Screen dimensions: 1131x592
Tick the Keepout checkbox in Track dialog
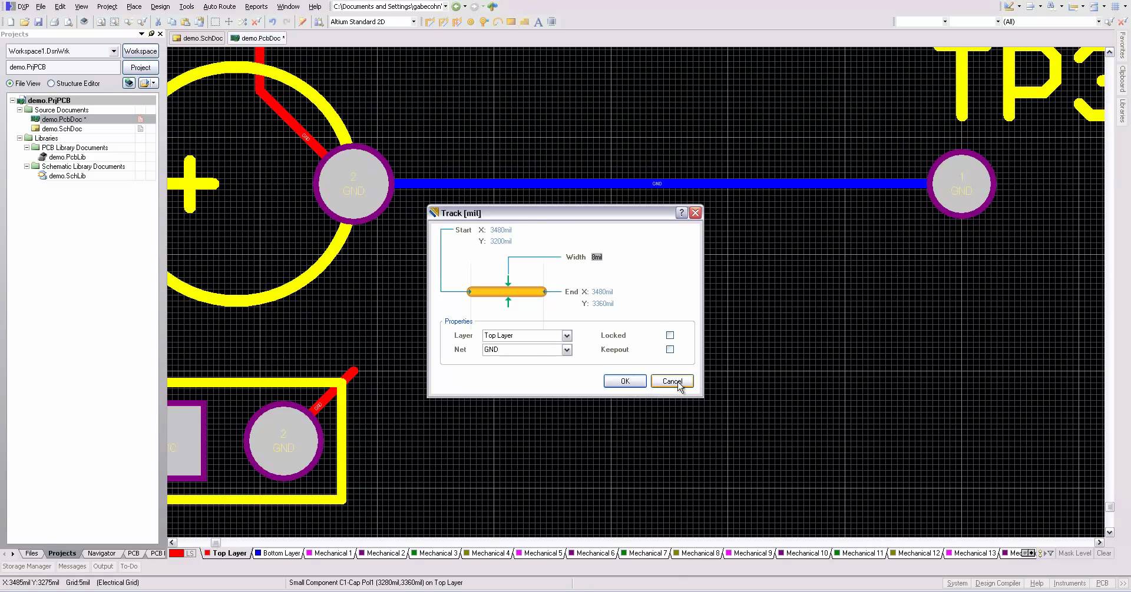(x=670, y=350)
